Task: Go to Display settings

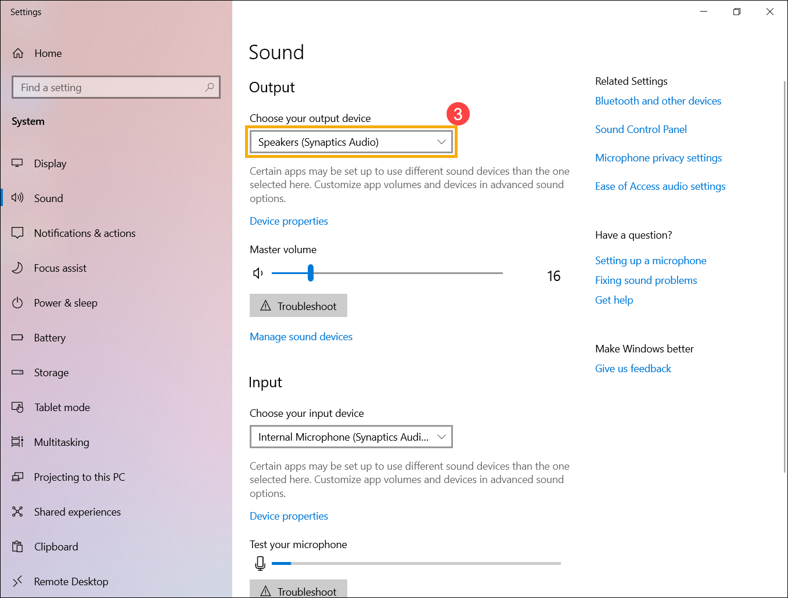Action: click(x=116, y=164)
